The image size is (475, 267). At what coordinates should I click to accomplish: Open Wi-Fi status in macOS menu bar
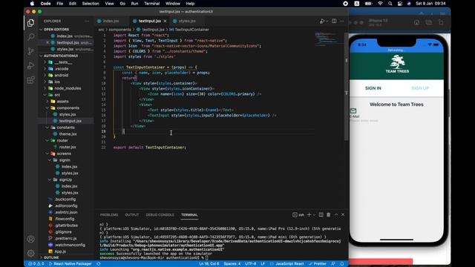coord(380,4)
